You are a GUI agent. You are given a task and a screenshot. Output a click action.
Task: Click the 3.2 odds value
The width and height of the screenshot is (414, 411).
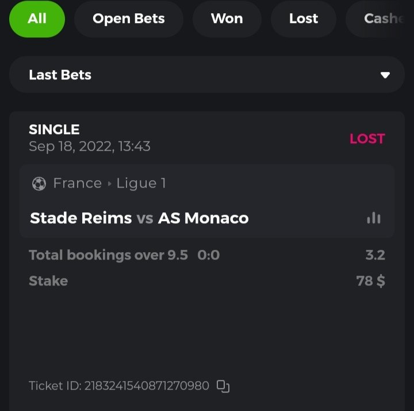click(x=375, y=255)
